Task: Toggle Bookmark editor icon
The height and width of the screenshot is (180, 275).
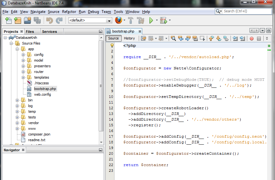Action: click(x=226, y=38)
